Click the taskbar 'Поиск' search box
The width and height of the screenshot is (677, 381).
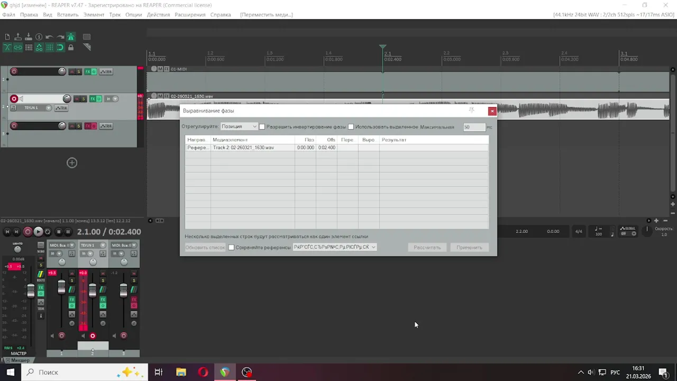point(85,373)
